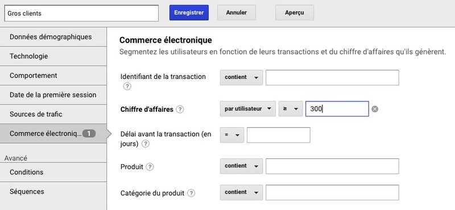Click the Aperçu button

(295, 12)
